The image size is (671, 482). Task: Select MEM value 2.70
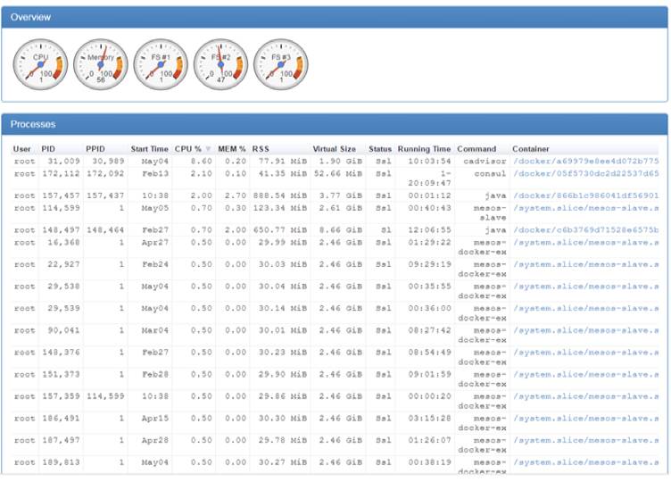[x=236, y=195]
